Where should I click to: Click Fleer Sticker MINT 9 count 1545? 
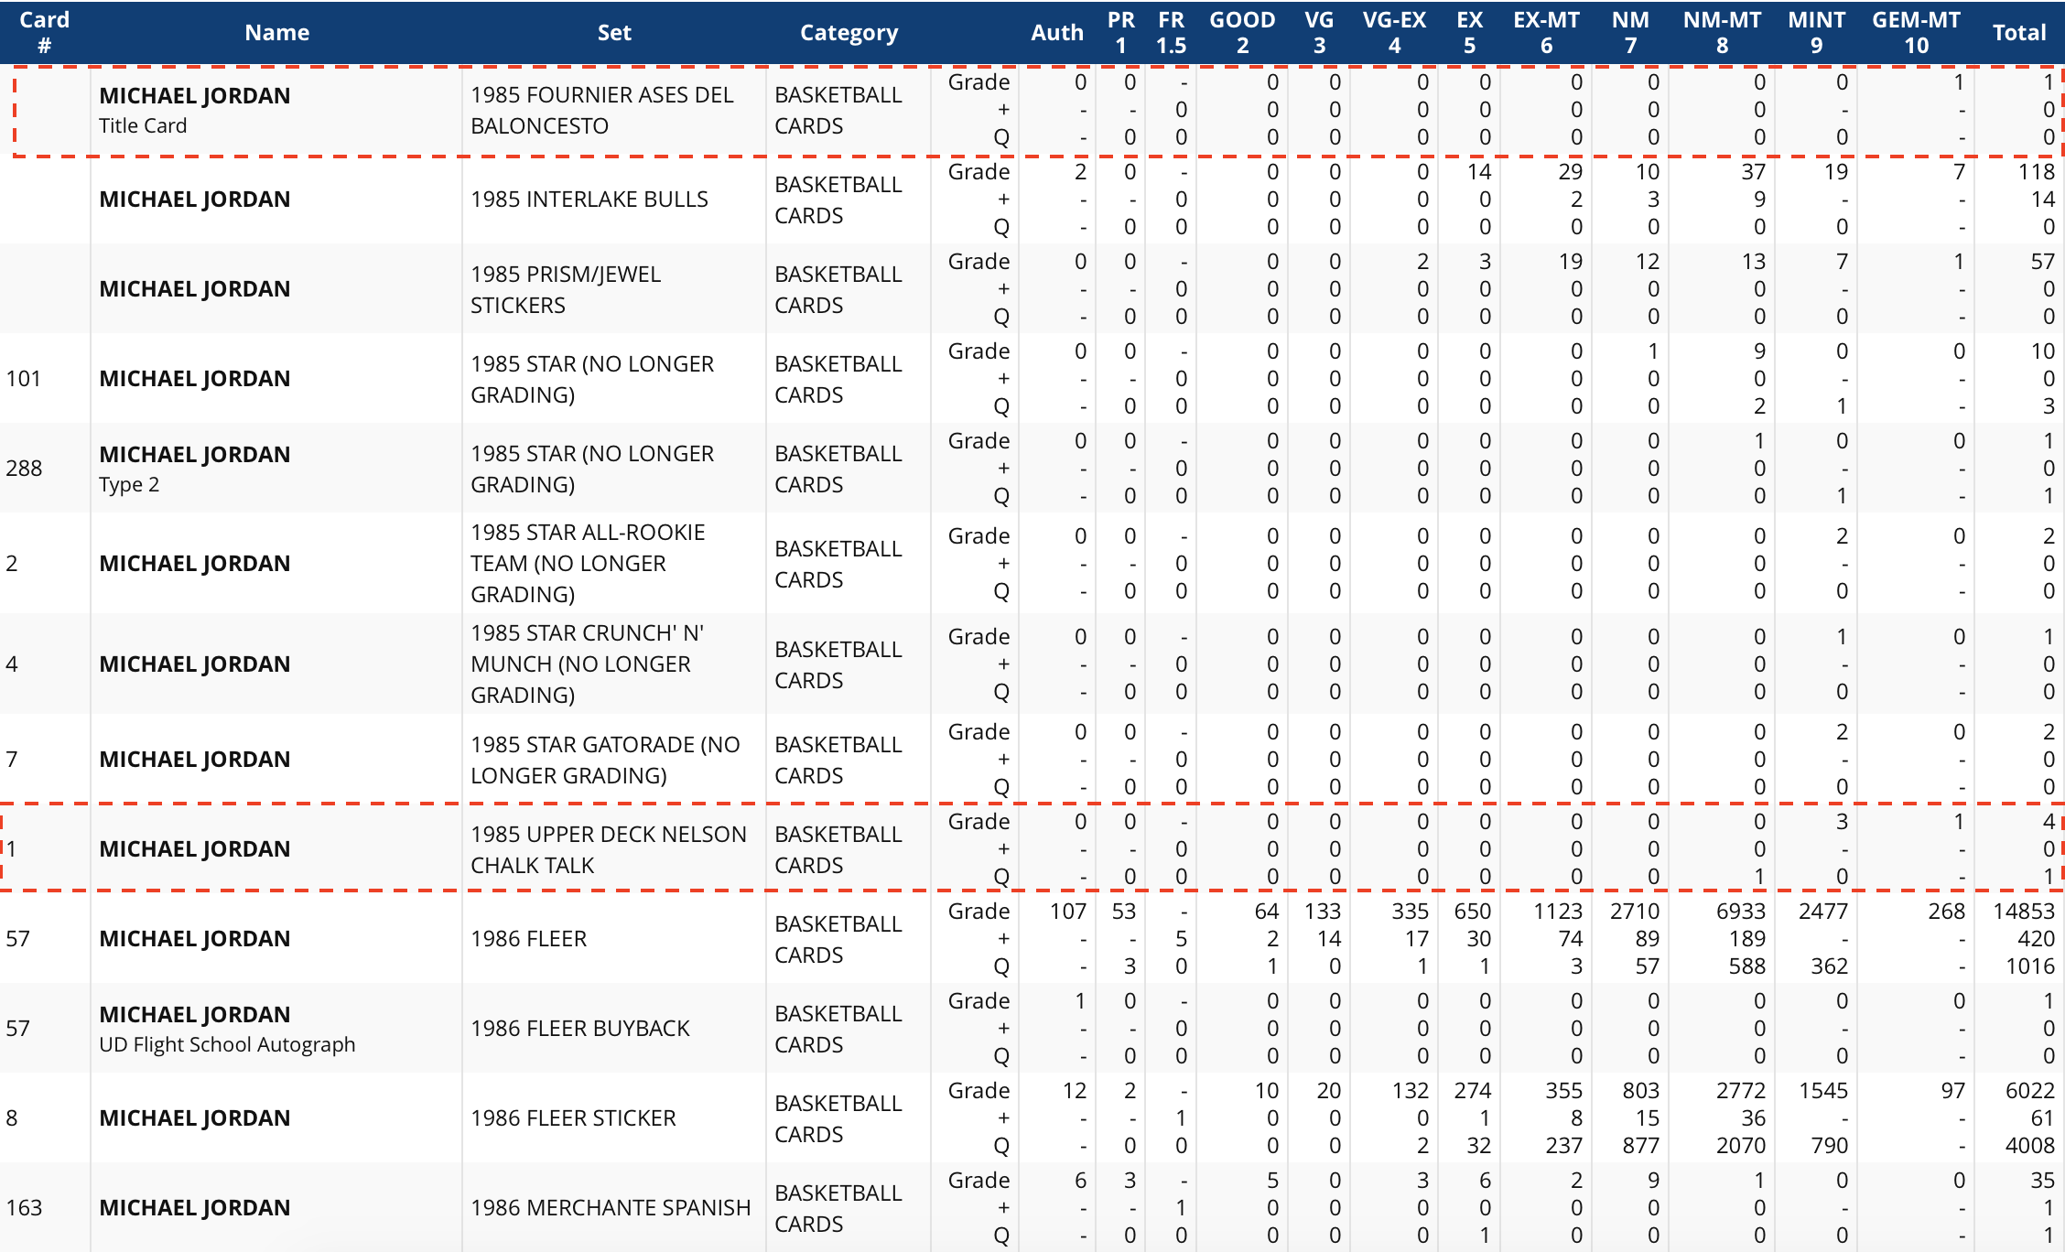click(1823, 1091)
